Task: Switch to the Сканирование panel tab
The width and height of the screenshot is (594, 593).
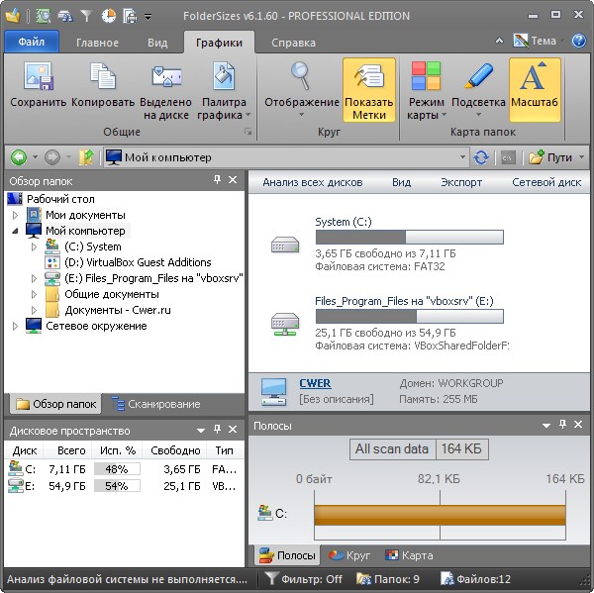Action: pos(156,404)
